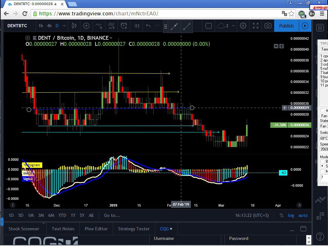Open the candlestick chart style selector
328x246 pixels.
pyautogui.click(x=74, y=26)
